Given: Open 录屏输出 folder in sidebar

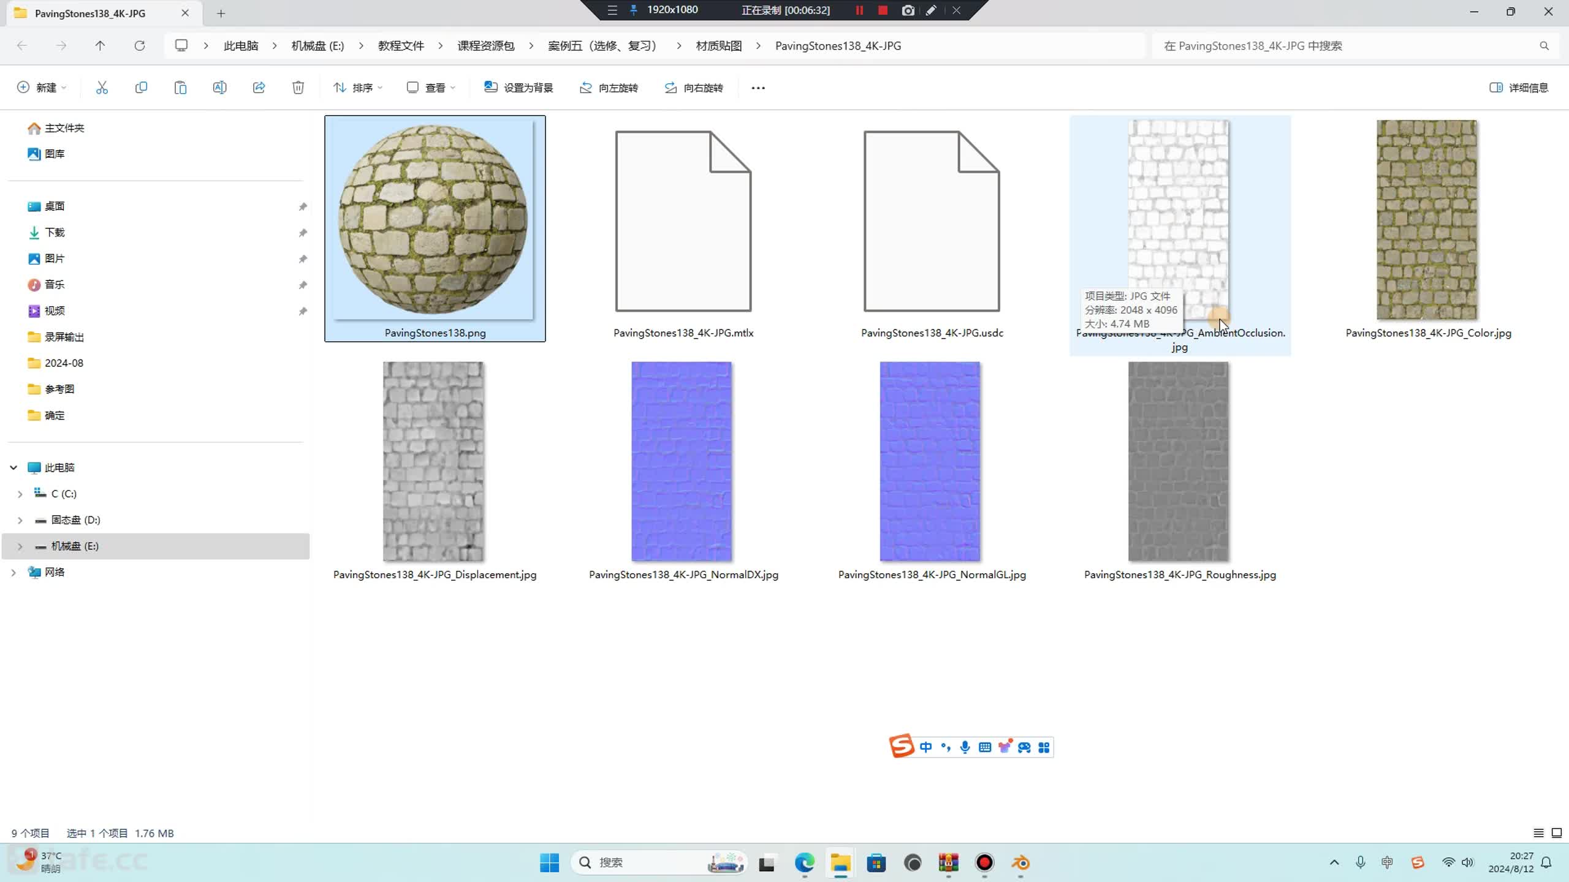Looking at the screenshot, I should (x=56, y=337).
